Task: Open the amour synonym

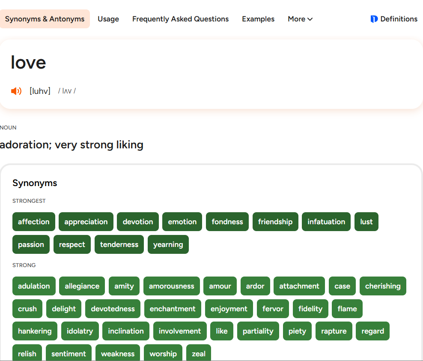Action: pos(220,286)
